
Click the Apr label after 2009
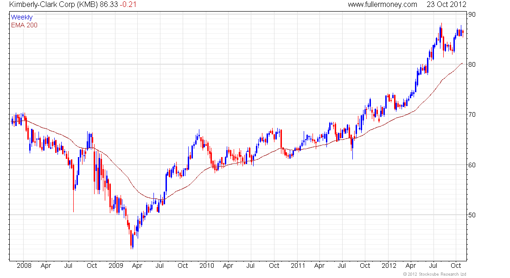[x=137, y=266]
